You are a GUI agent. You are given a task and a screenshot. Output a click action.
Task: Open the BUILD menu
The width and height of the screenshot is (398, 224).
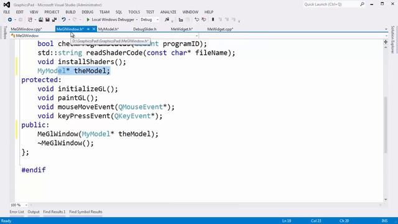pos(70,12)
